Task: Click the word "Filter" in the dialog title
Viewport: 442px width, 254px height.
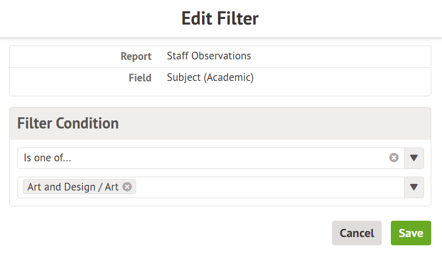Action: point(240,19)
